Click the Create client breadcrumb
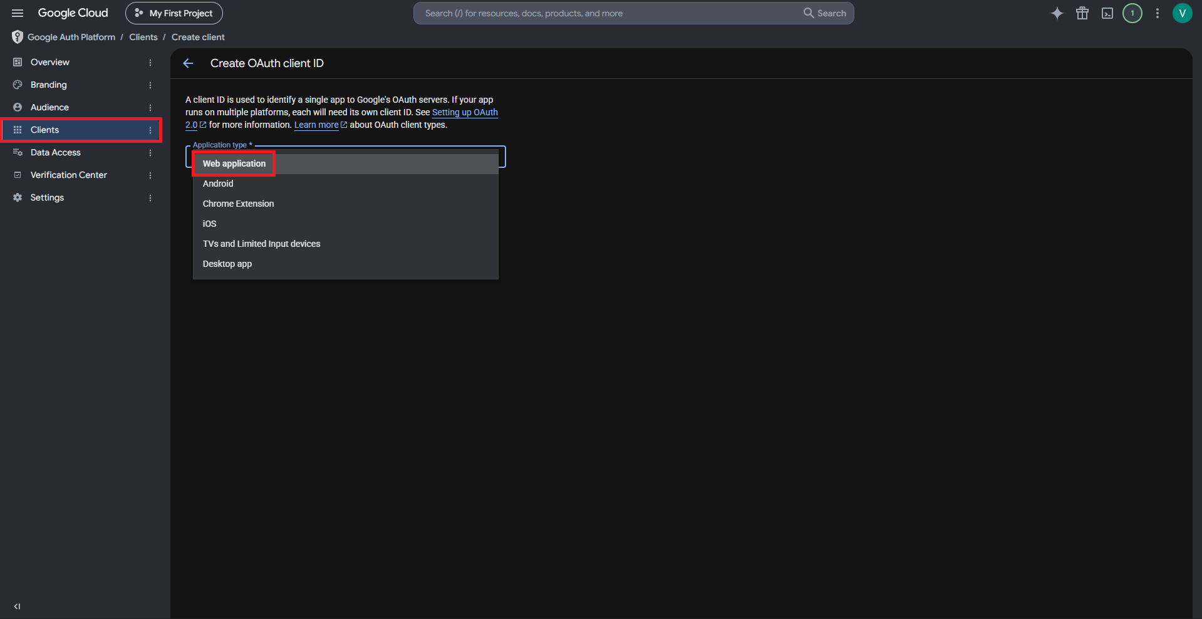The height and width of the screenshot is (619, 1202). pyautogui.click(x=198, y=37)
